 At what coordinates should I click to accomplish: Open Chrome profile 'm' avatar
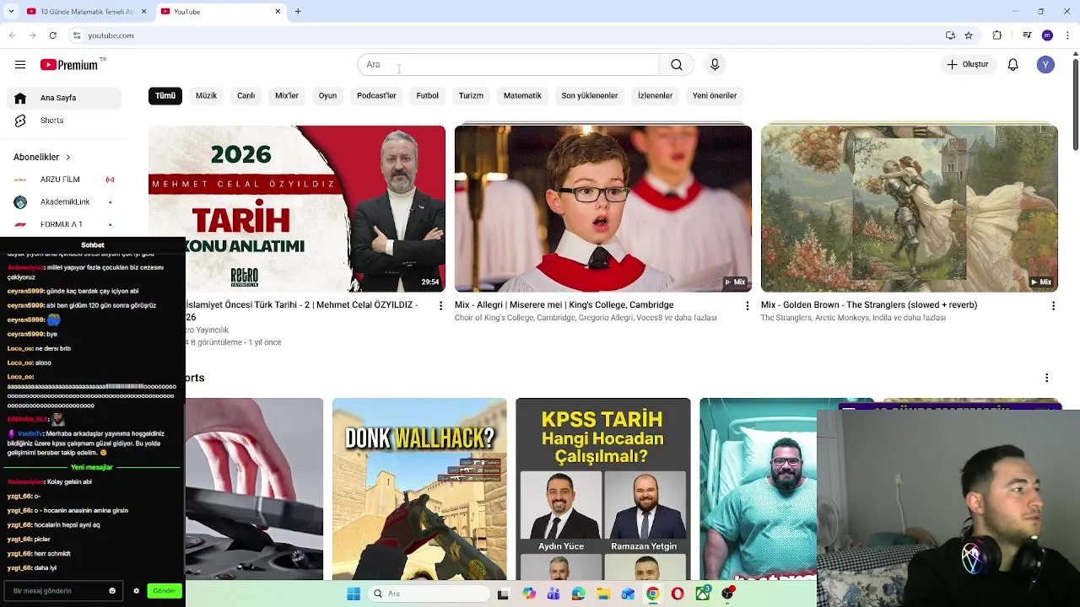(1047, 35)
